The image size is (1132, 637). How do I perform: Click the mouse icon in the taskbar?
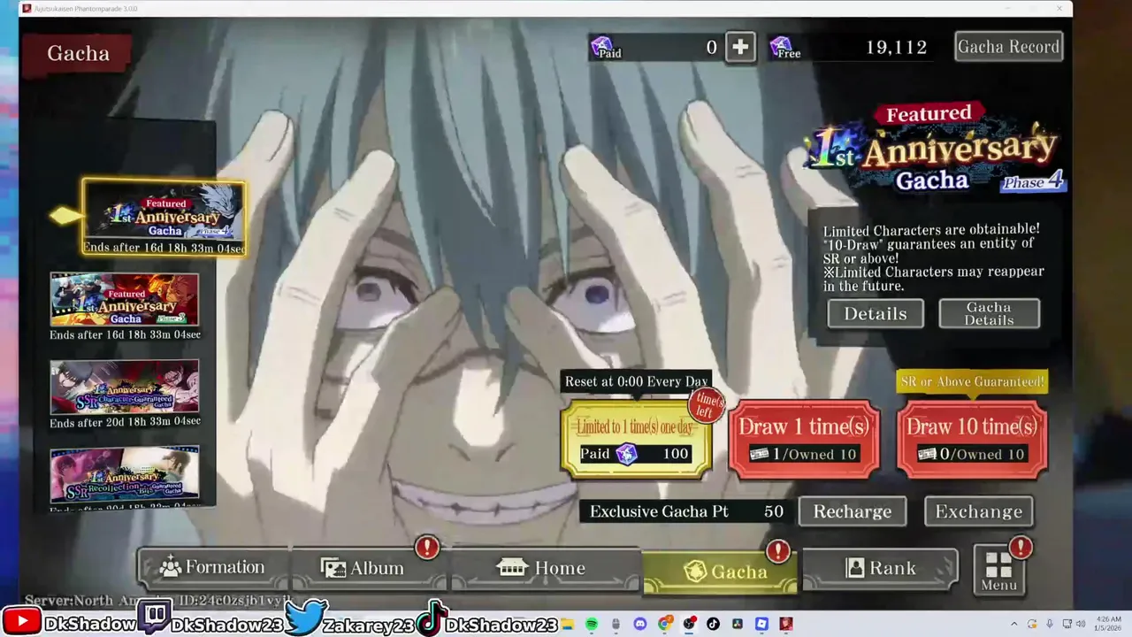616,624
